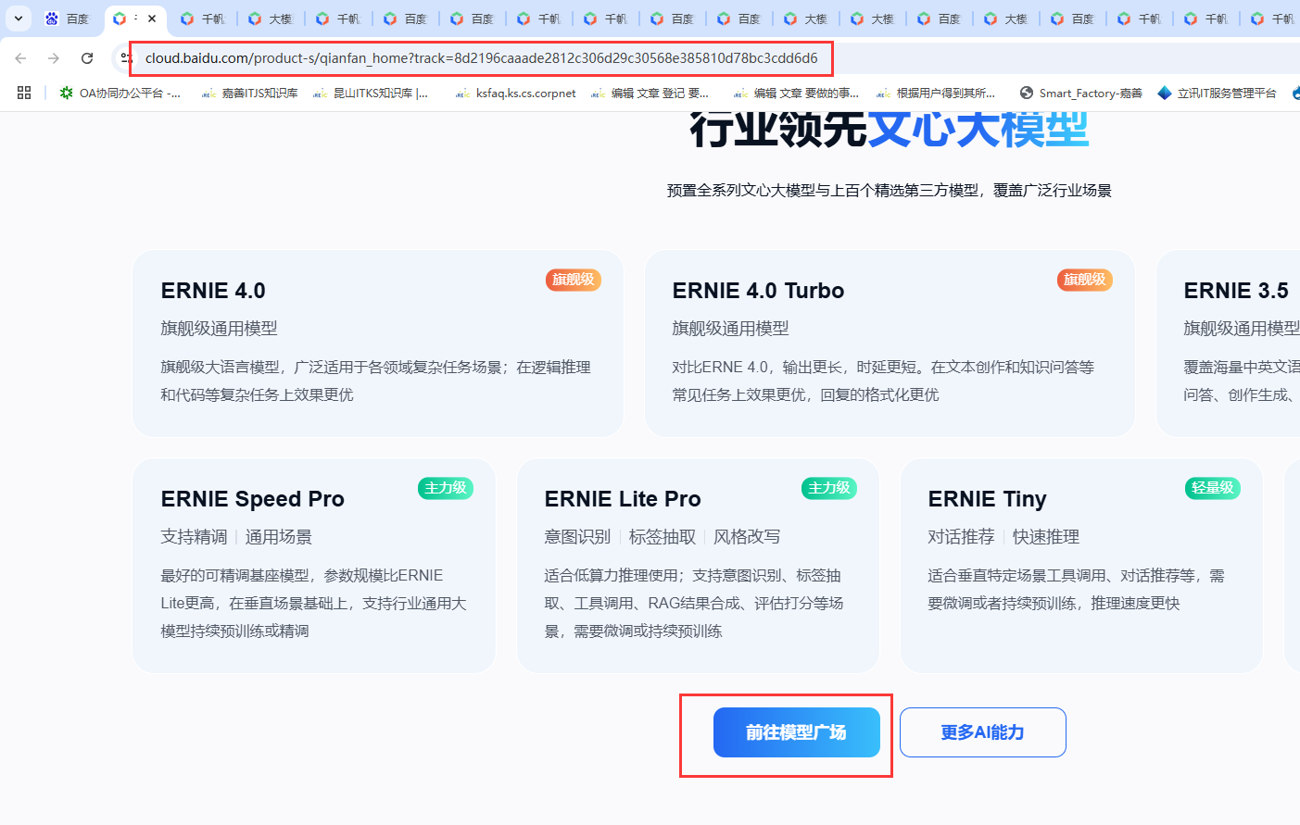Click ERNIE 4.0 description starting 旗舰级大语言模型
The height and width of the screenshot is (825, 1300).
coord(375,381)
